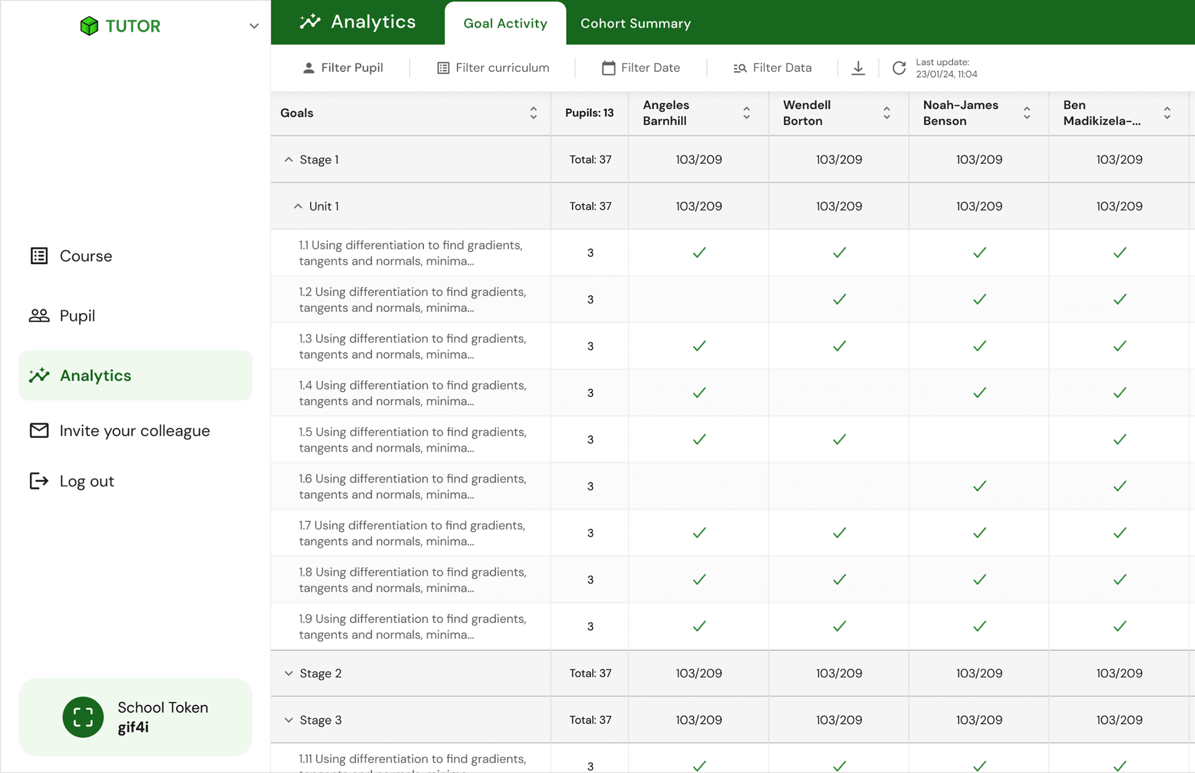Expand the Stage 2 row
Screen dimensions: 1195x773
[289, 673]
